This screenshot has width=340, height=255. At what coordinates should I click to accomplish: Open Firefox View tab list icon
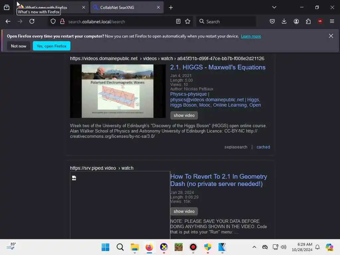[7, 7]
